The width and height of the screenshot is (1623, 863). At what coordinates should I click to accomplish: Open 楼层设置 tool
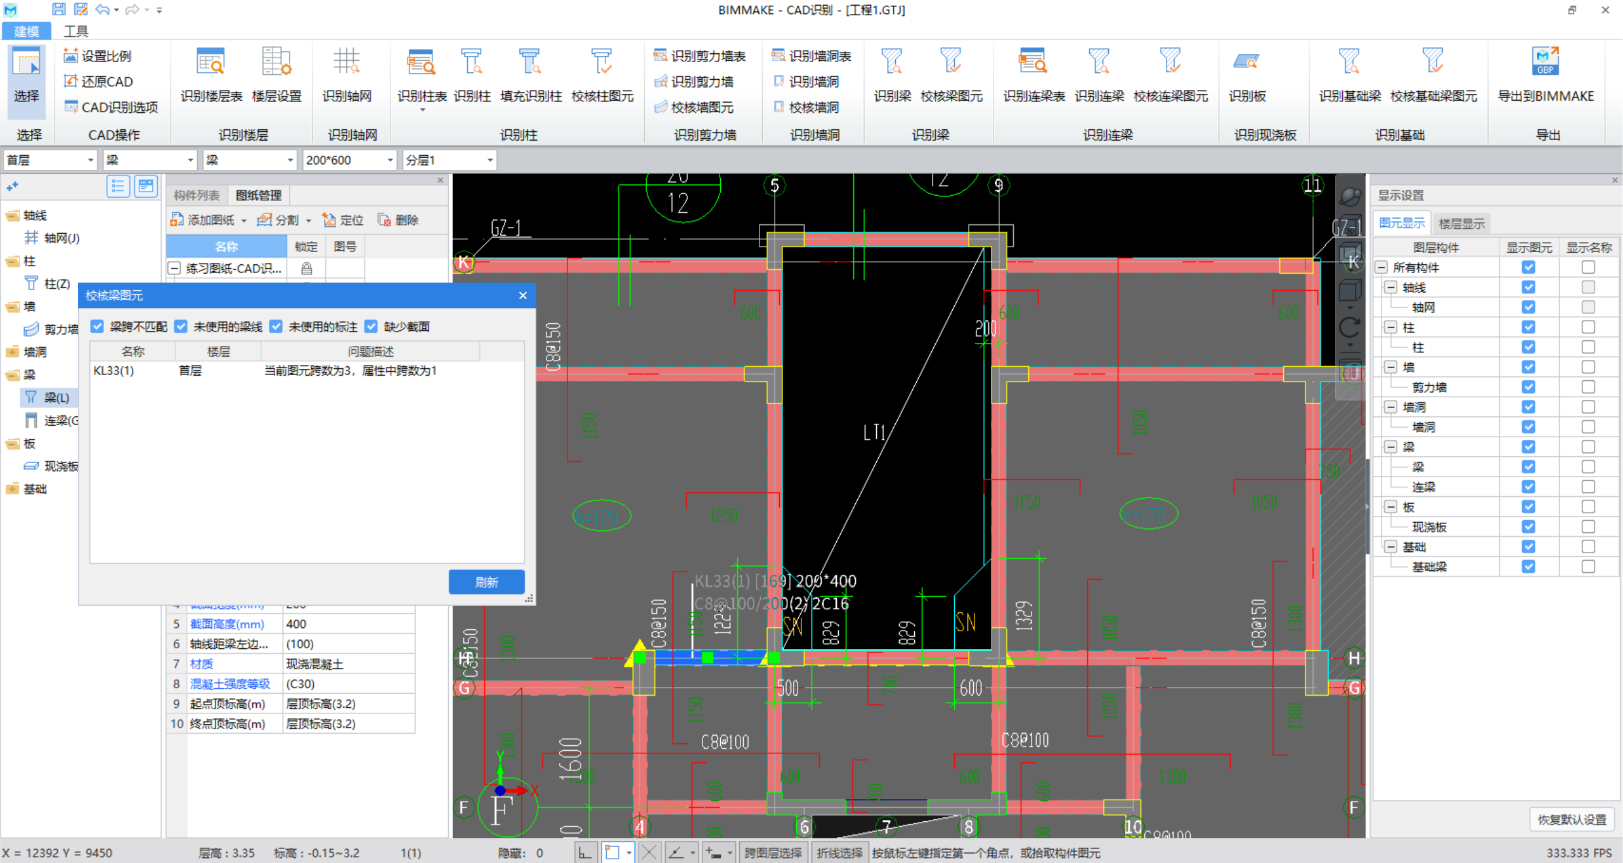pos(276,76)
